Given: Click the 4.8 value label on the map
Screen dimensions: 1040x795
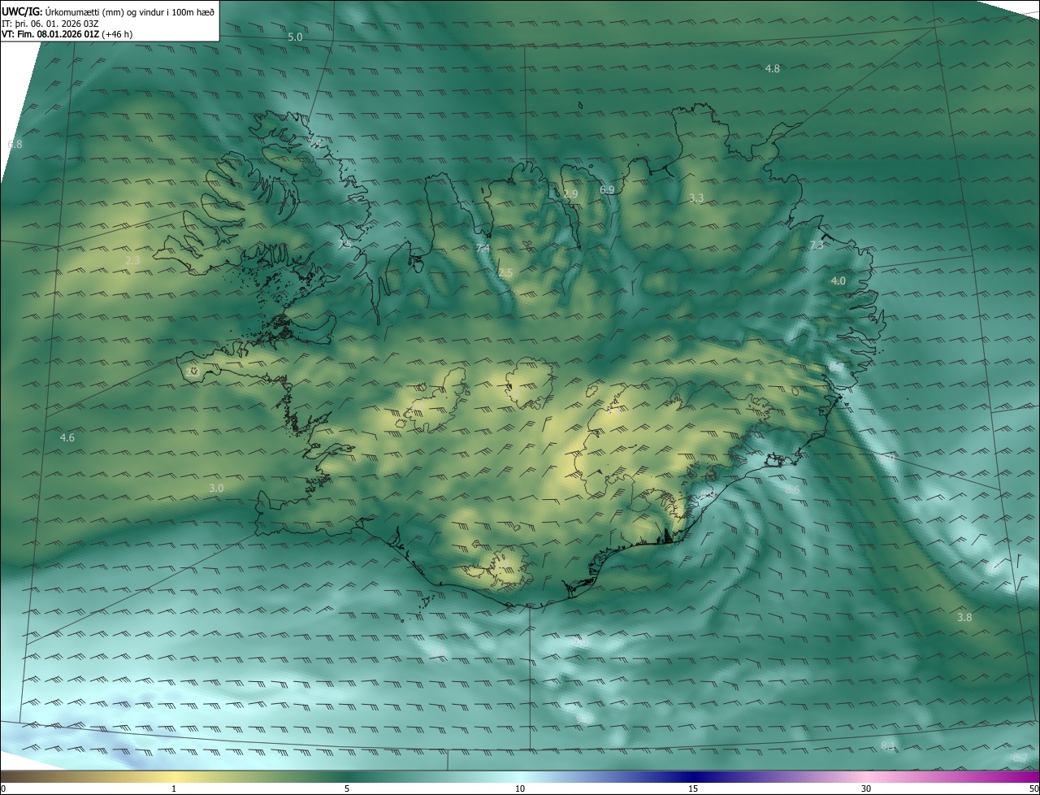Looking at the screenshot, I should point(773,69).
